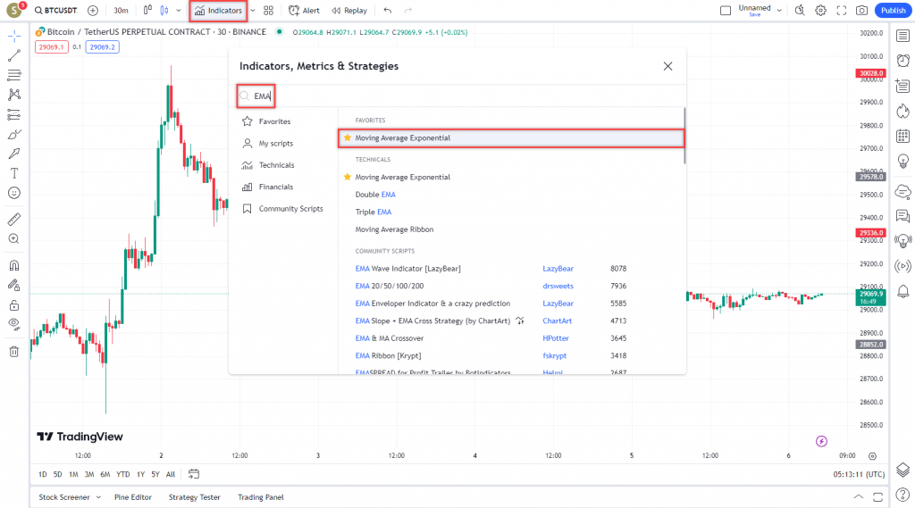Take a chart snapshot with camera icon
Viewport: 915px width, 508px height.
862,11
